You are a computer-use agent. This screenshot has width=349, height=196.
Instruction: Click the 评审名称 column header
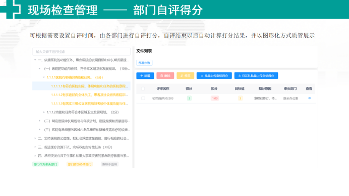163,88
